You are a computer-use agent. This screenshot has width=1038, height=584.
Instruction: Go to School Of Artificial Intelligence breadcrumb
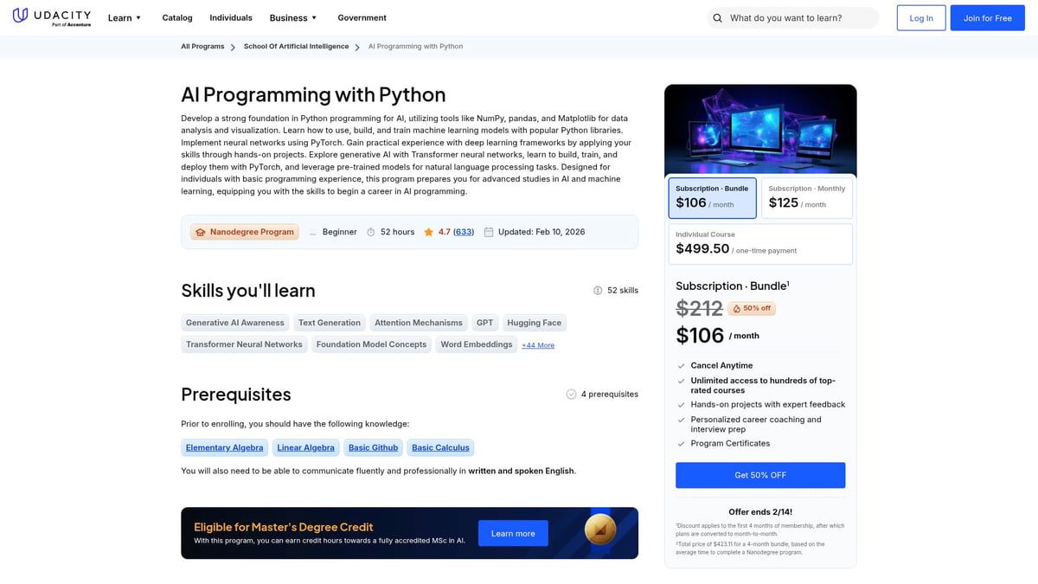coord(297,47)
